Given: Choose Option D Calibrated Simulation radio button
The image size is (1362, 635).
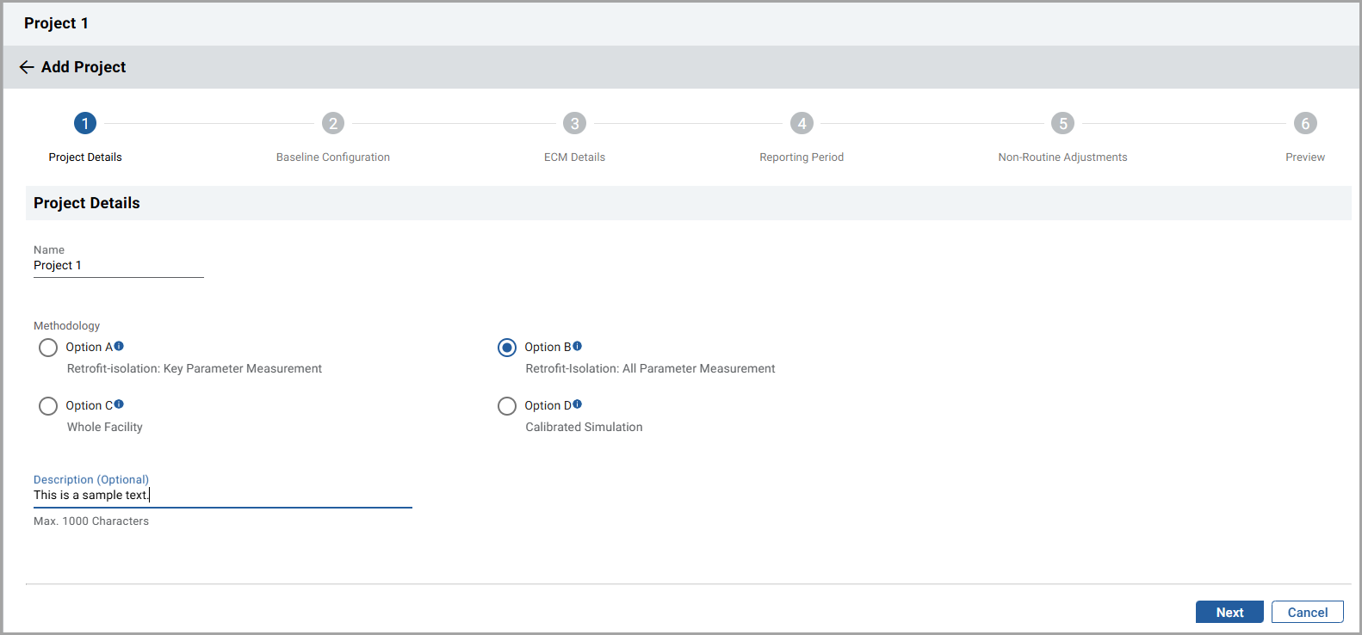Looking at the screenshot, I should [x=507, y=406].
